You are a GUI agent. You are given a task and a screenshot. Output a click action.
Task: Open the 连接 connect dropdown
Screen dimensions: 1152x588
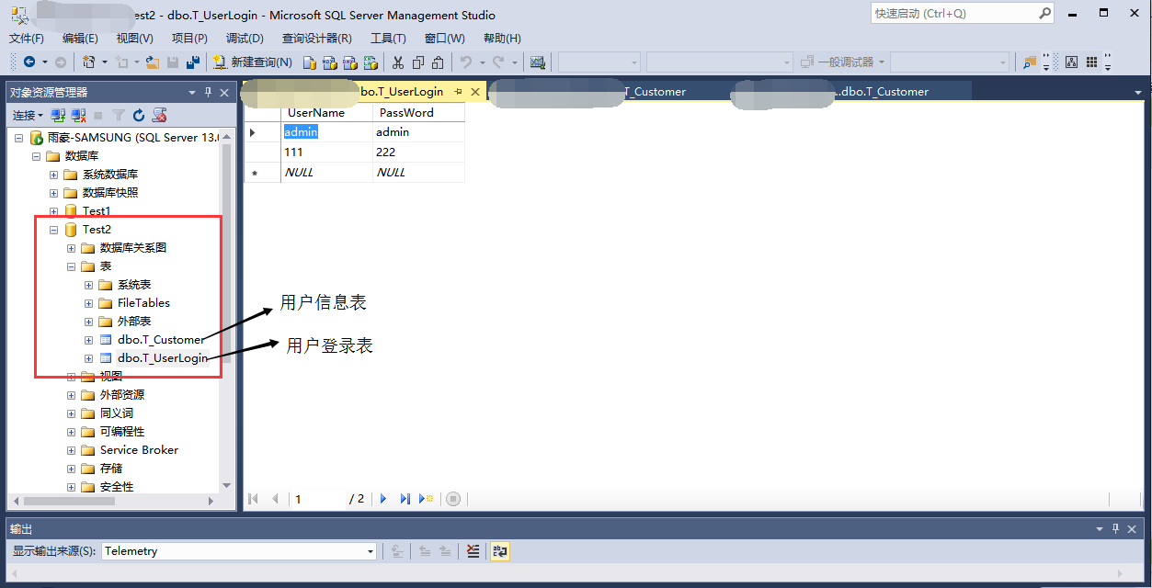[x=27, y=115]
